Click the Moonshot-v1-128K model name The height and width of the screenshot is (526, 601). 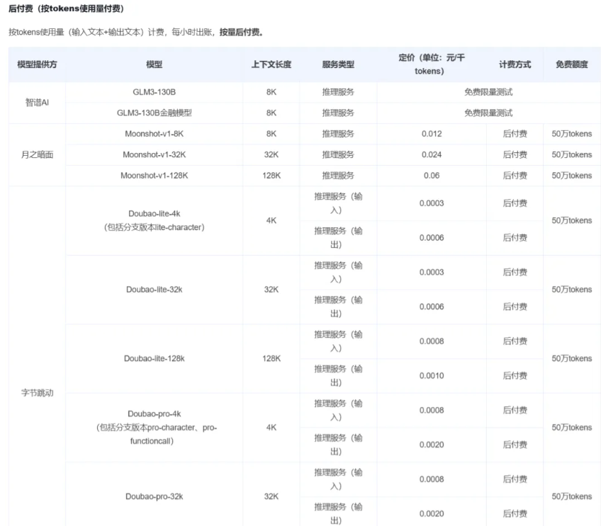(155, 176)
